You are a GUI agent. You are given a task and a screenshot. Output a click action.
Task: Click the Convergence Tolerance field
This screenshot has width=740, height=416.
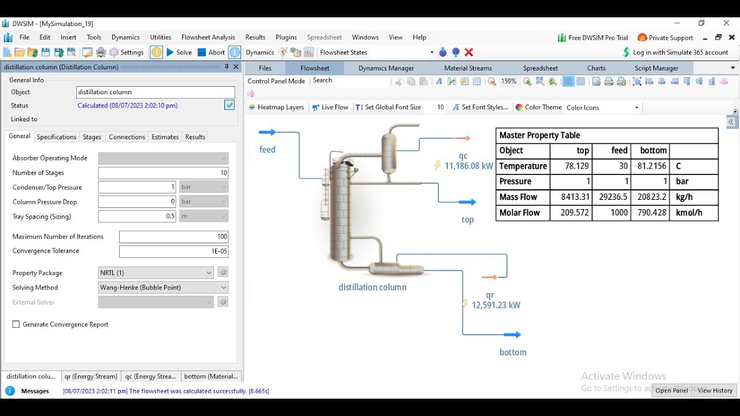coord(173,251)
